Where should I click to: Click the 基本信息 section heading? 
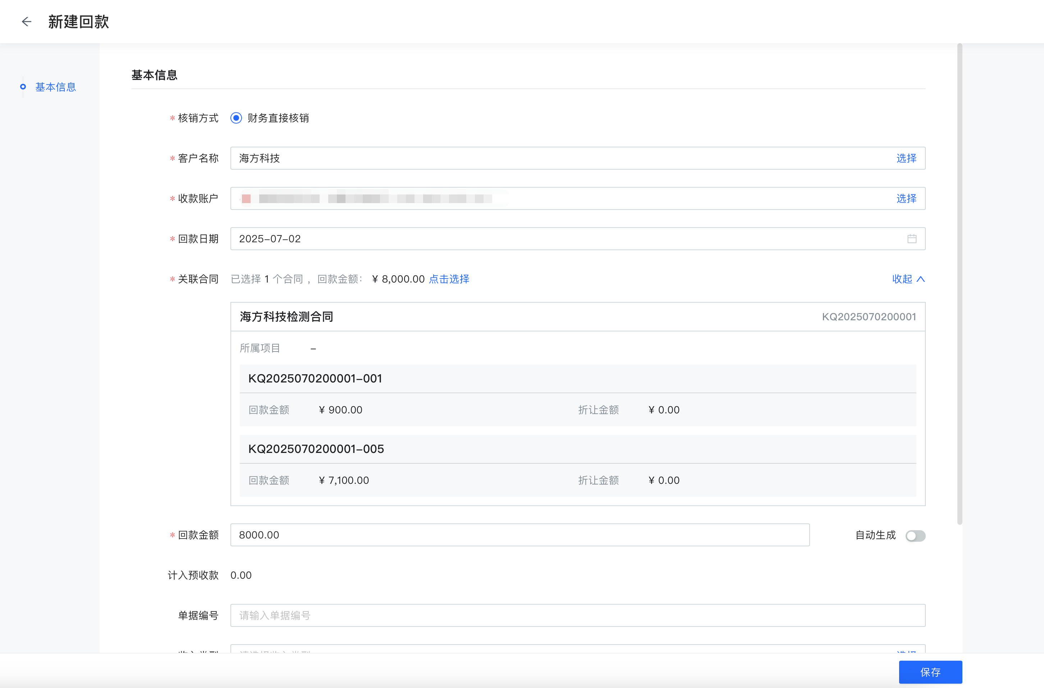(154, 75)
